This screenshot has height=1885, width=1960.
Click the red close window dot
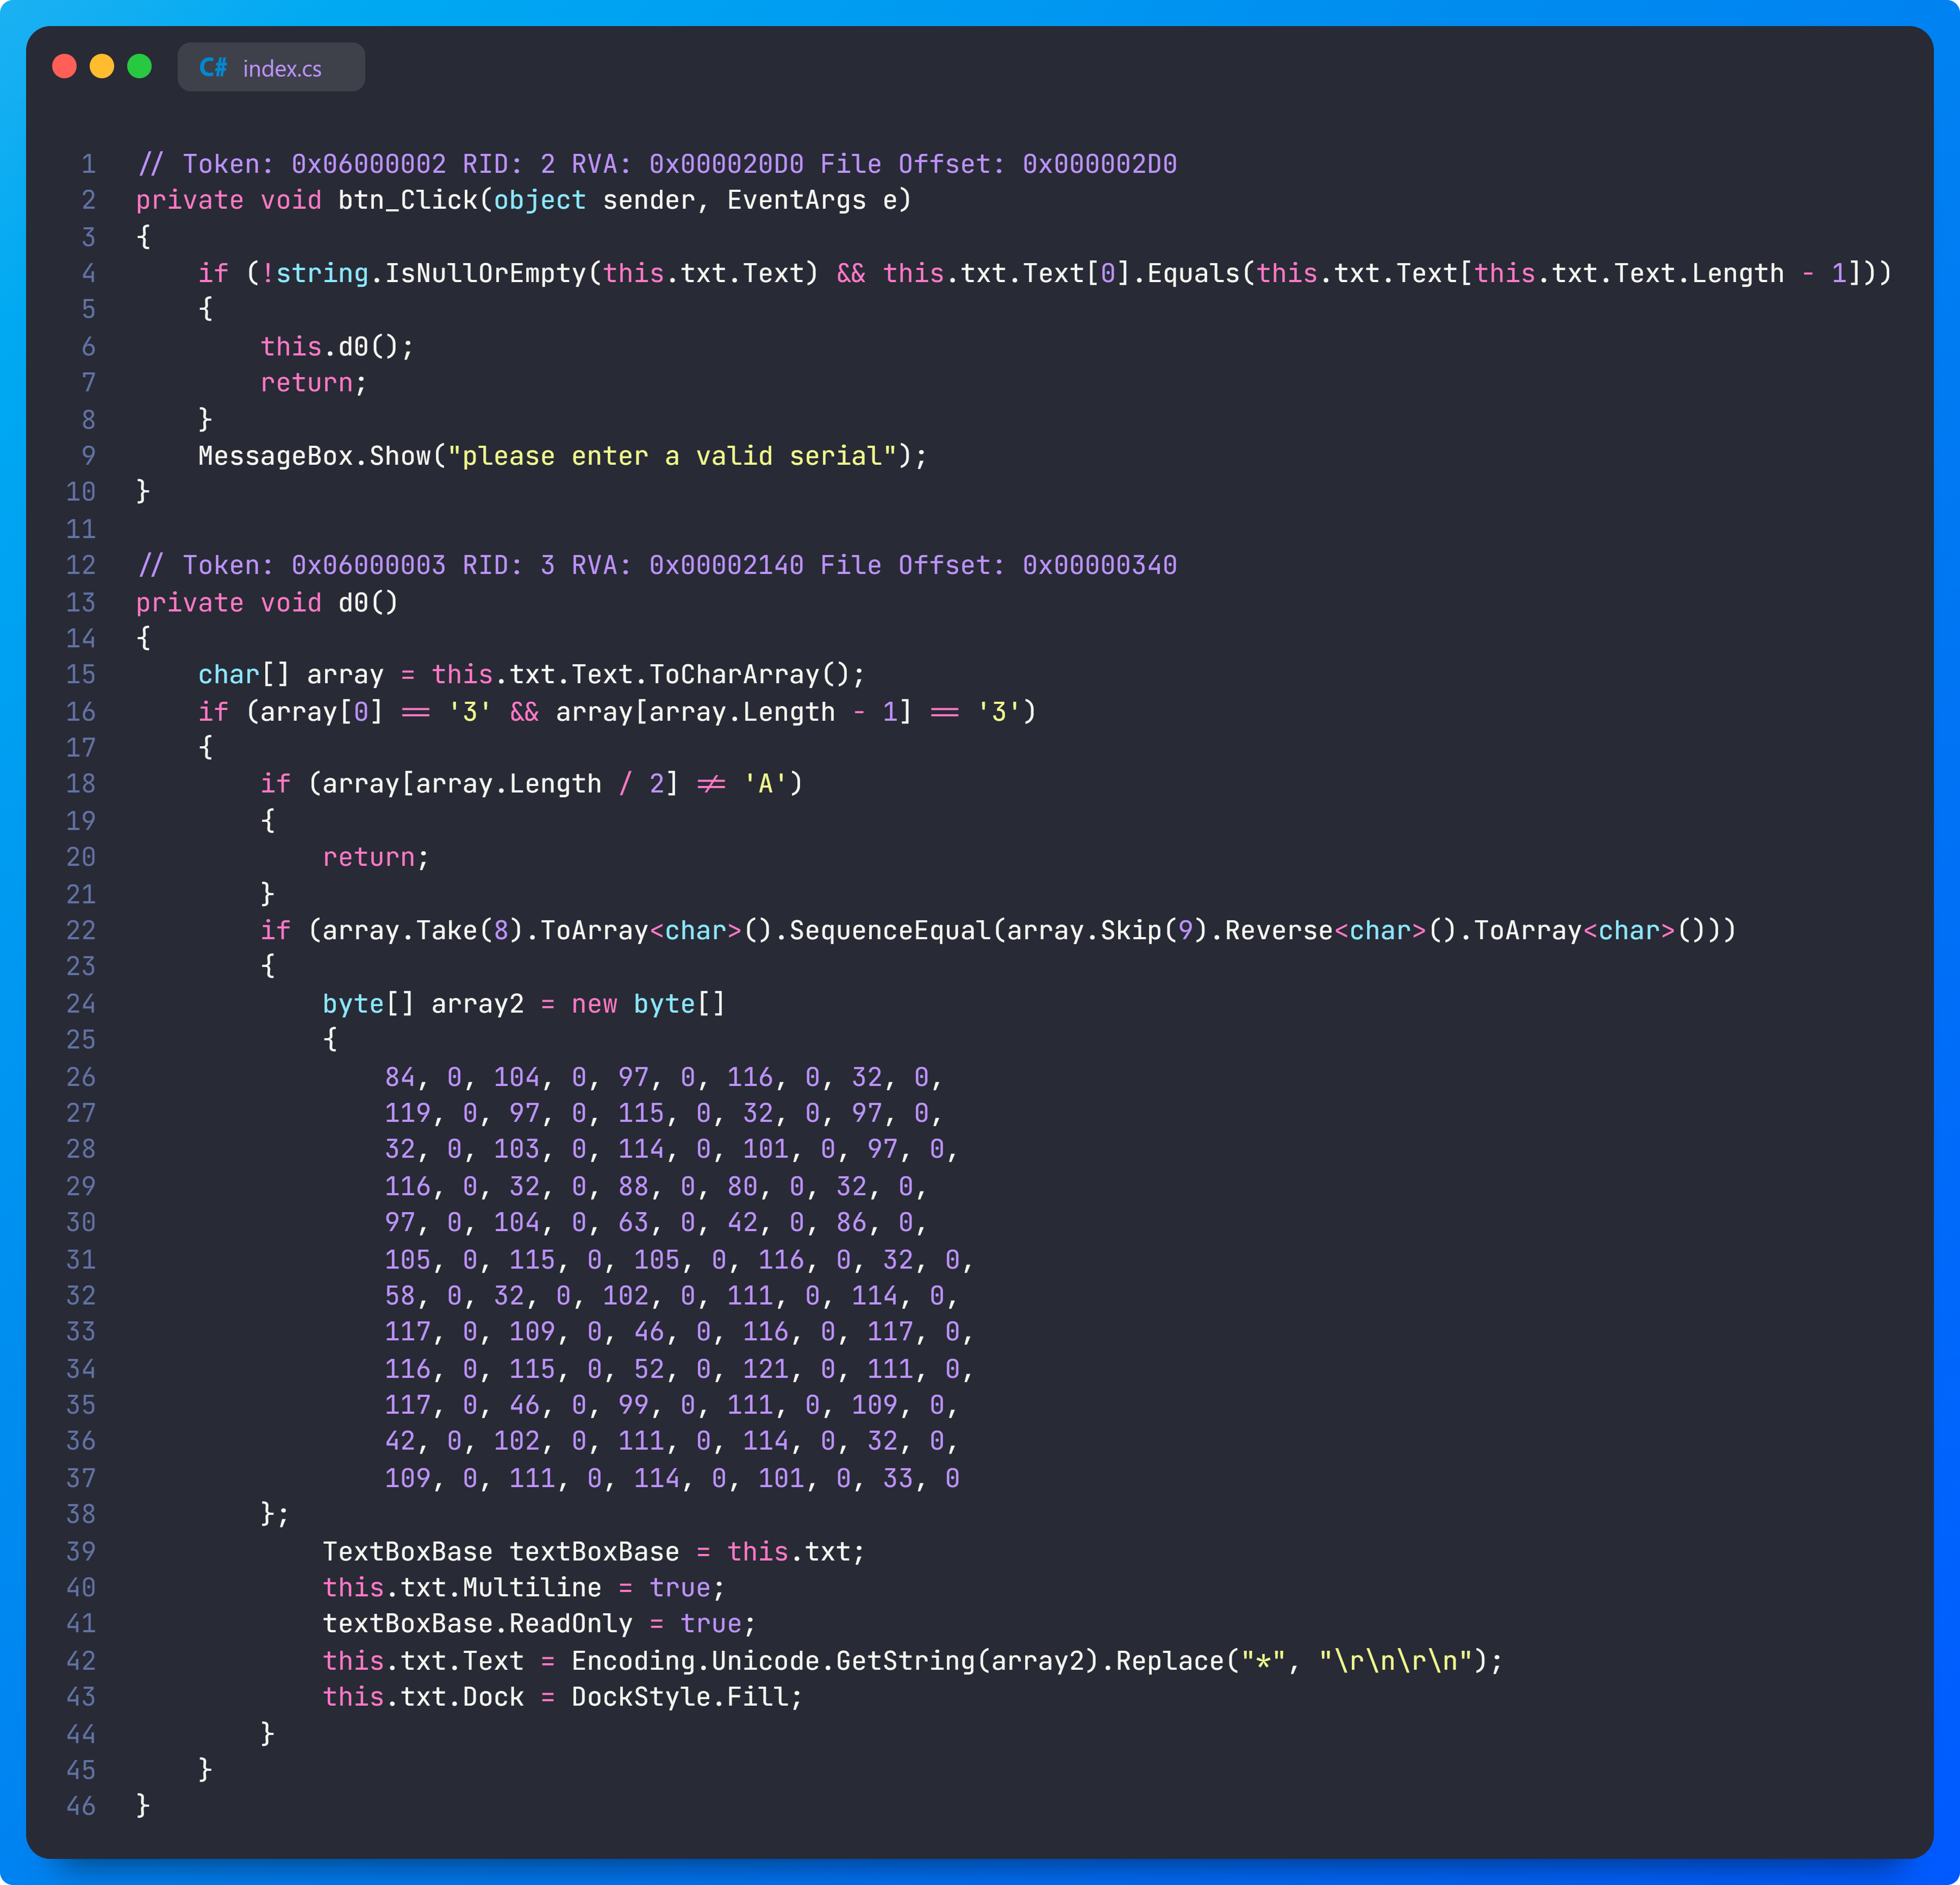[x=64, y=66]
